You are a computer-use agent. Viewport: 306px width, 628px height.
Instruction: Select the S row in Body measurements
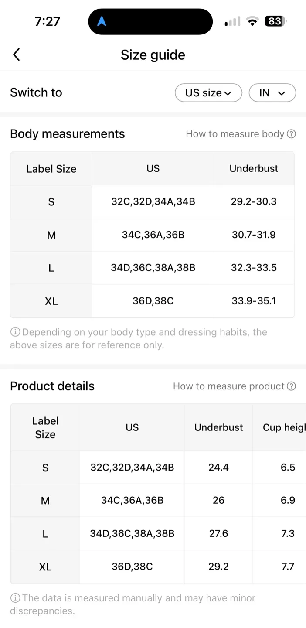[51, 201]
